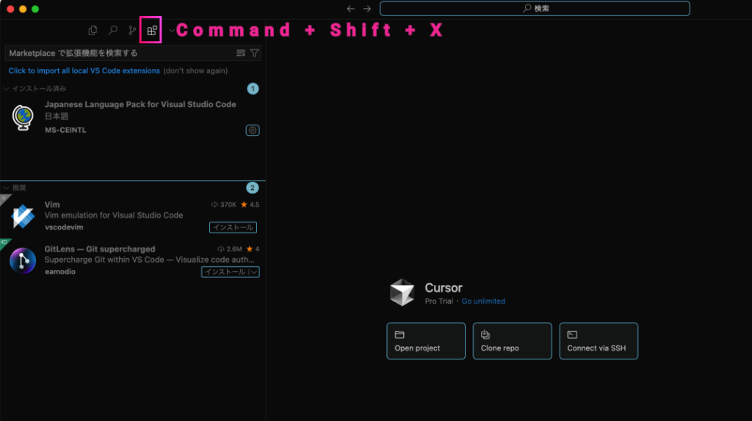The image size is (752, 421).
Task: Click the Cursor logo cube
Action: pos(402,292)
